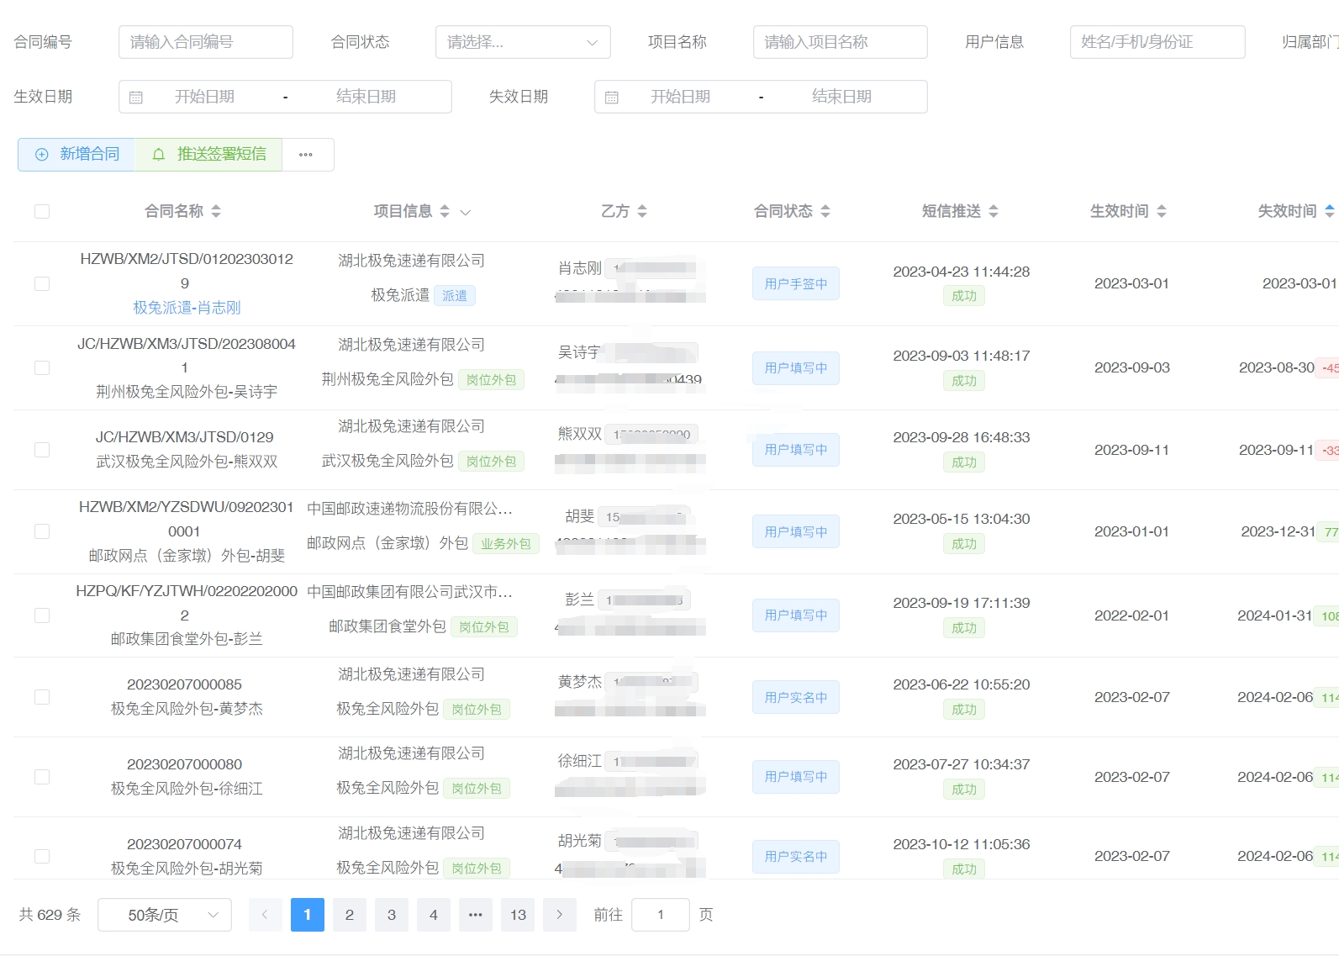Check the row for 极兔派遣-肖志刚

[x=42, y=284]
